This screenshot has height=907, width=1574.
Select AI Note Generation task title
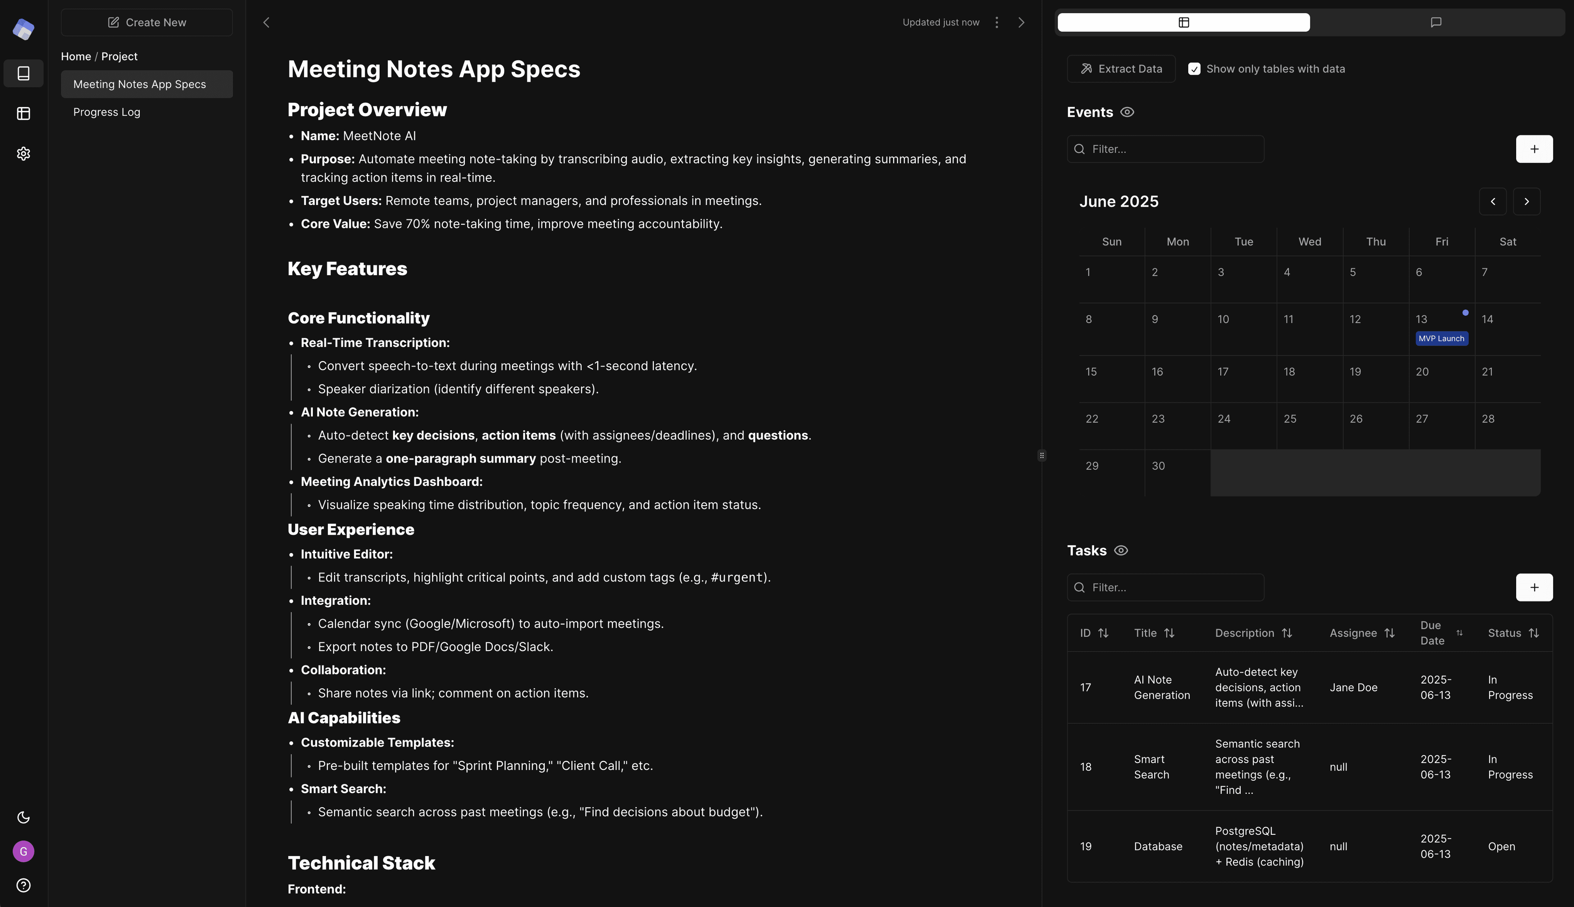tap(1162, 687)
